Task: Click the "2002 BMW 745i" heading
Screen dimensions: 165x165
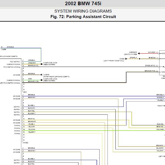Action: pos(83,4)
